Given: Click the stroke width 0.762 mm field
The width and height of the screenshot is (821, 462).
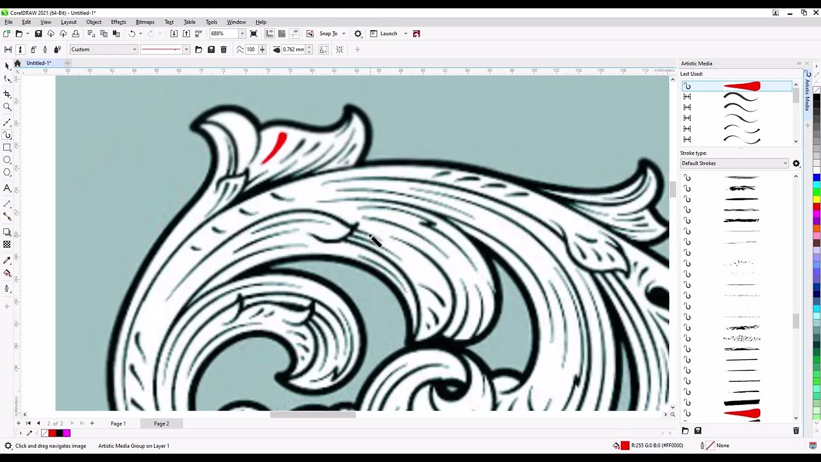Looking at the screenshot, I should point(294,49).
